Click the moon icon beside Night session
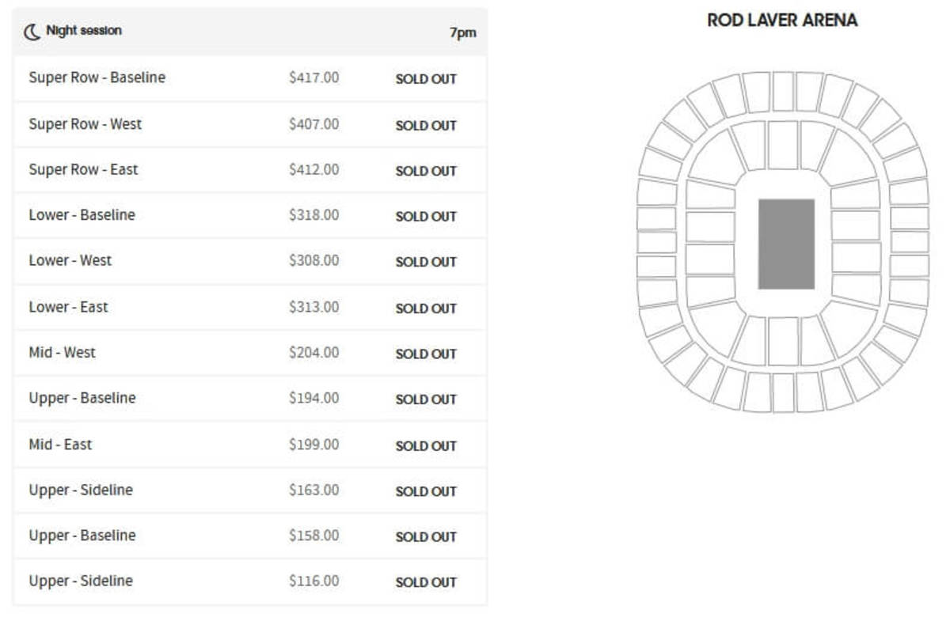The width and height of the screenshot is (950, 617). coord(32,32)
